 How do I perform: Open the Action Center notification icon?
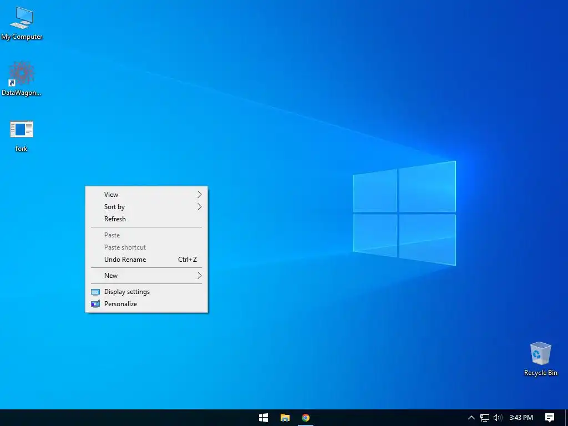(x=550, y=418)
